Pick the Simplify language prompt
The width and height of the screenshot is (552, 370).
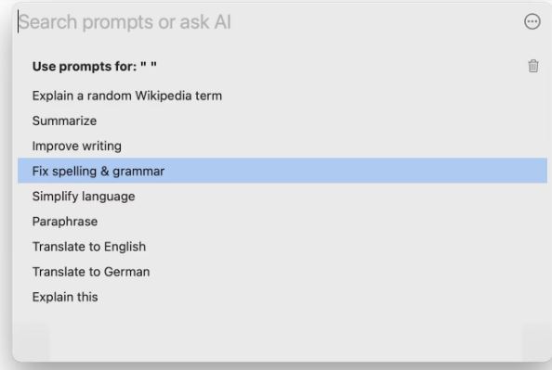283,196
